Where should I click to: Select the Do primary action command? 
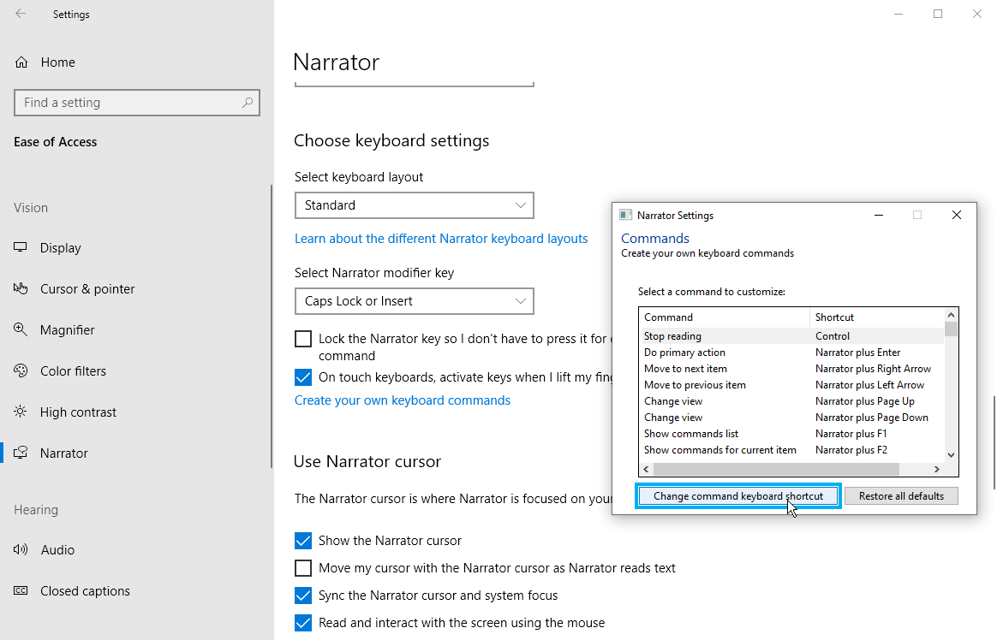click(791, 353)
